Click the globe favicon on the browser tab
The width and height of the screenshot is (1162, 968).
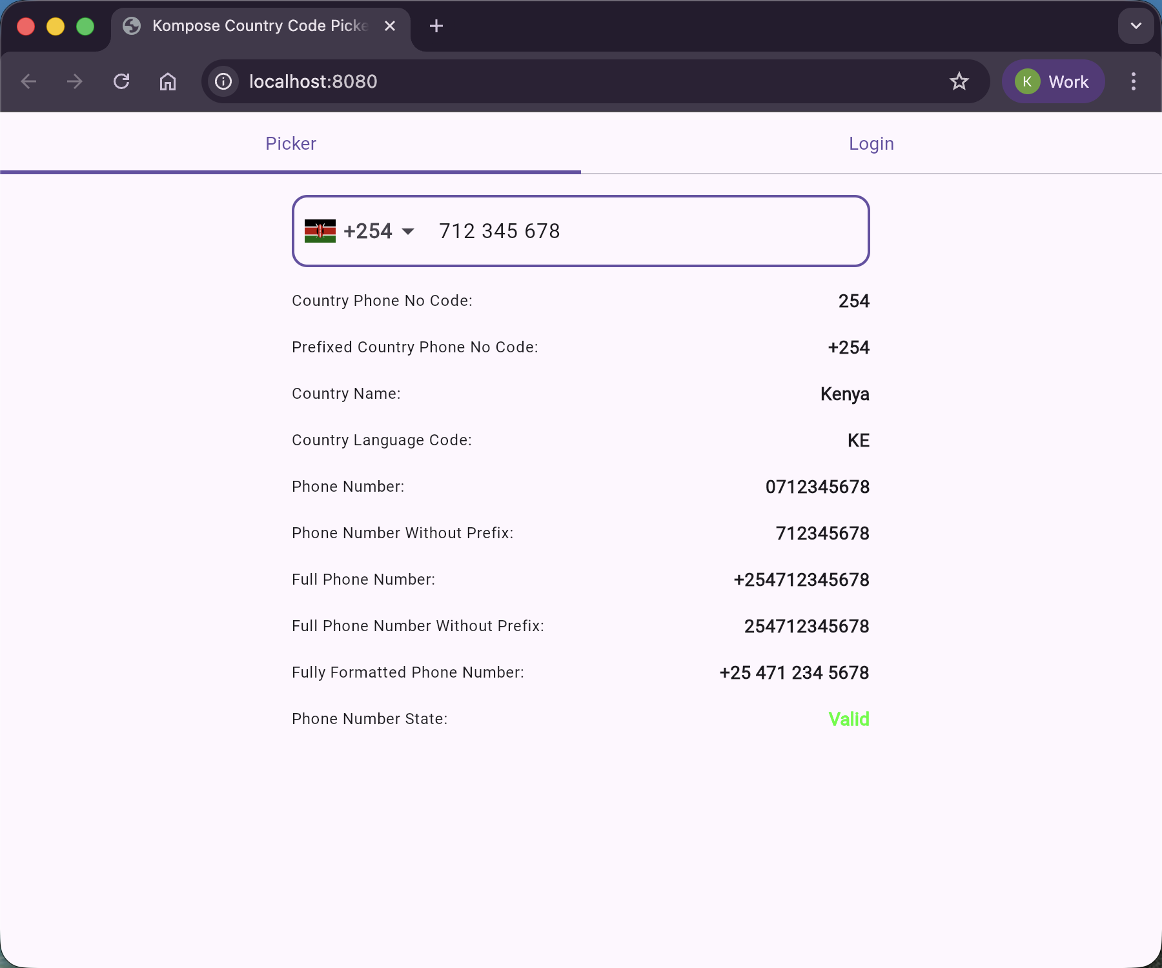(x=132, y=26)
